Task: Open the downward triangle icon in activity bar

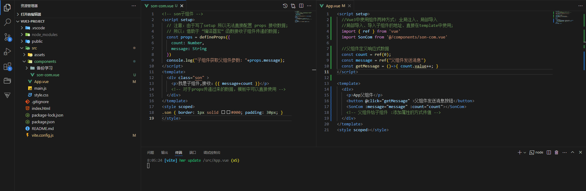Action: [7, 95]
